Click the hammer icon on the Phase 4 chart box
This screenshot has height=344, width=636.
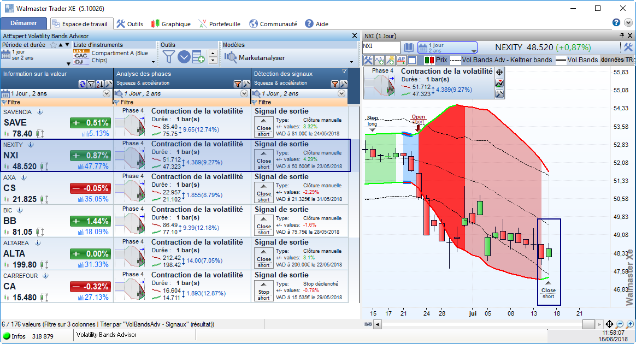(x=499, y=94)
